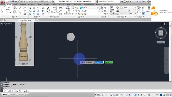
Task: Expand the Modify panel
Action: click(37, 17)
